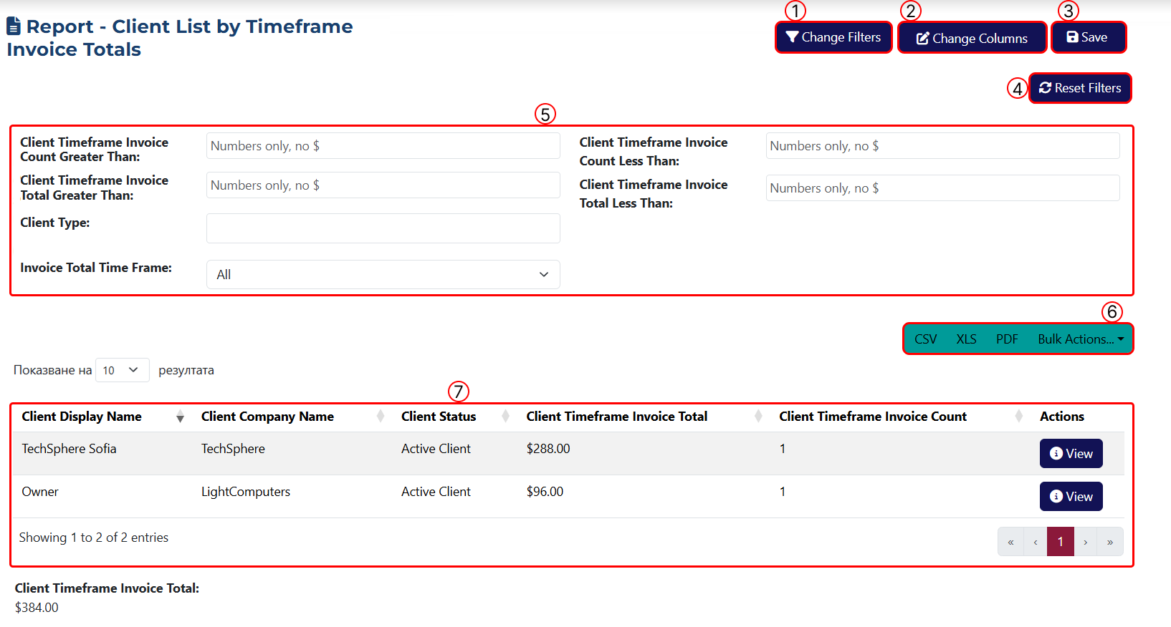This screenshot has height=627, width=1171.
Task: Open the Invoice Total Time Frame dropdown
Action: coord(383,275)
